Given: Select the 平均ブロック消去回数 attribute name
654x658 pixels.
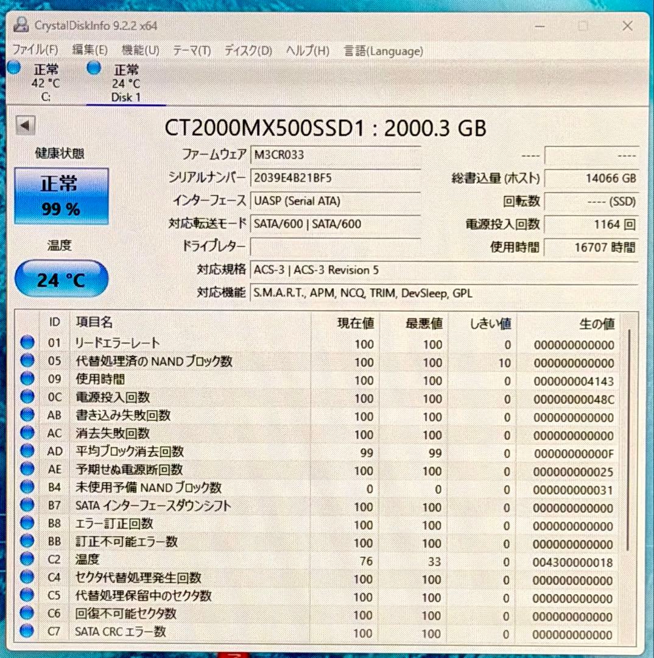Looking at the screenshot, I should pos(129,451).
